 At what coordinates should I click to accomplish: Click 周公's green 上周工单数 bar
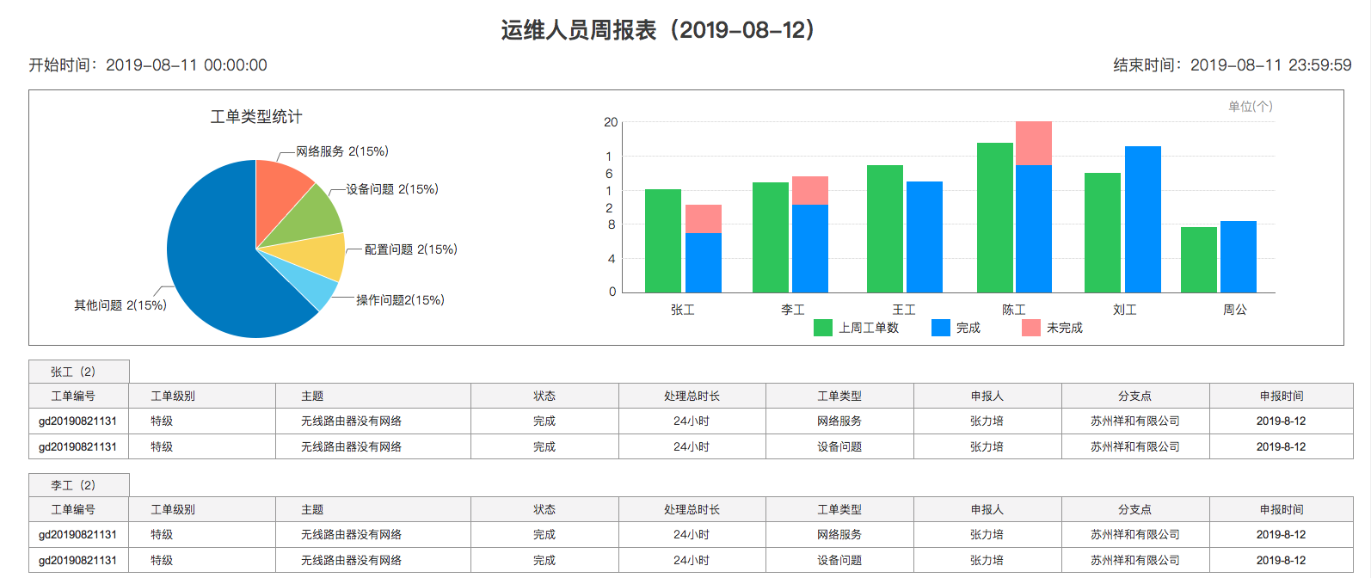[1199, 260]
